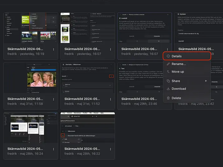Click the download arrow icon in menu
Image resolution: width=223 pixels, height=167 pixels.
point(168,89)
